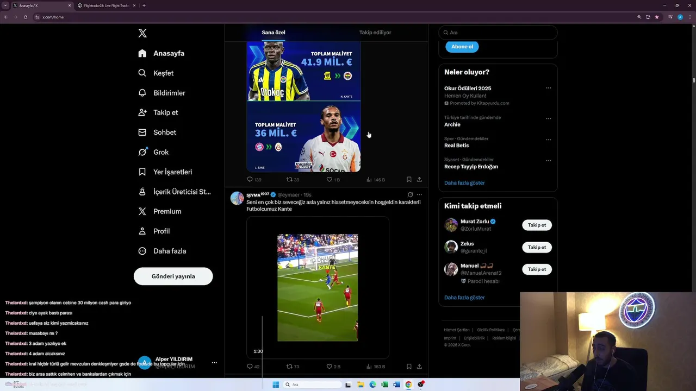Open ŞEYMA1907's profile avatar
This screenshot has width=696, height=391.
tap(237, 198)
